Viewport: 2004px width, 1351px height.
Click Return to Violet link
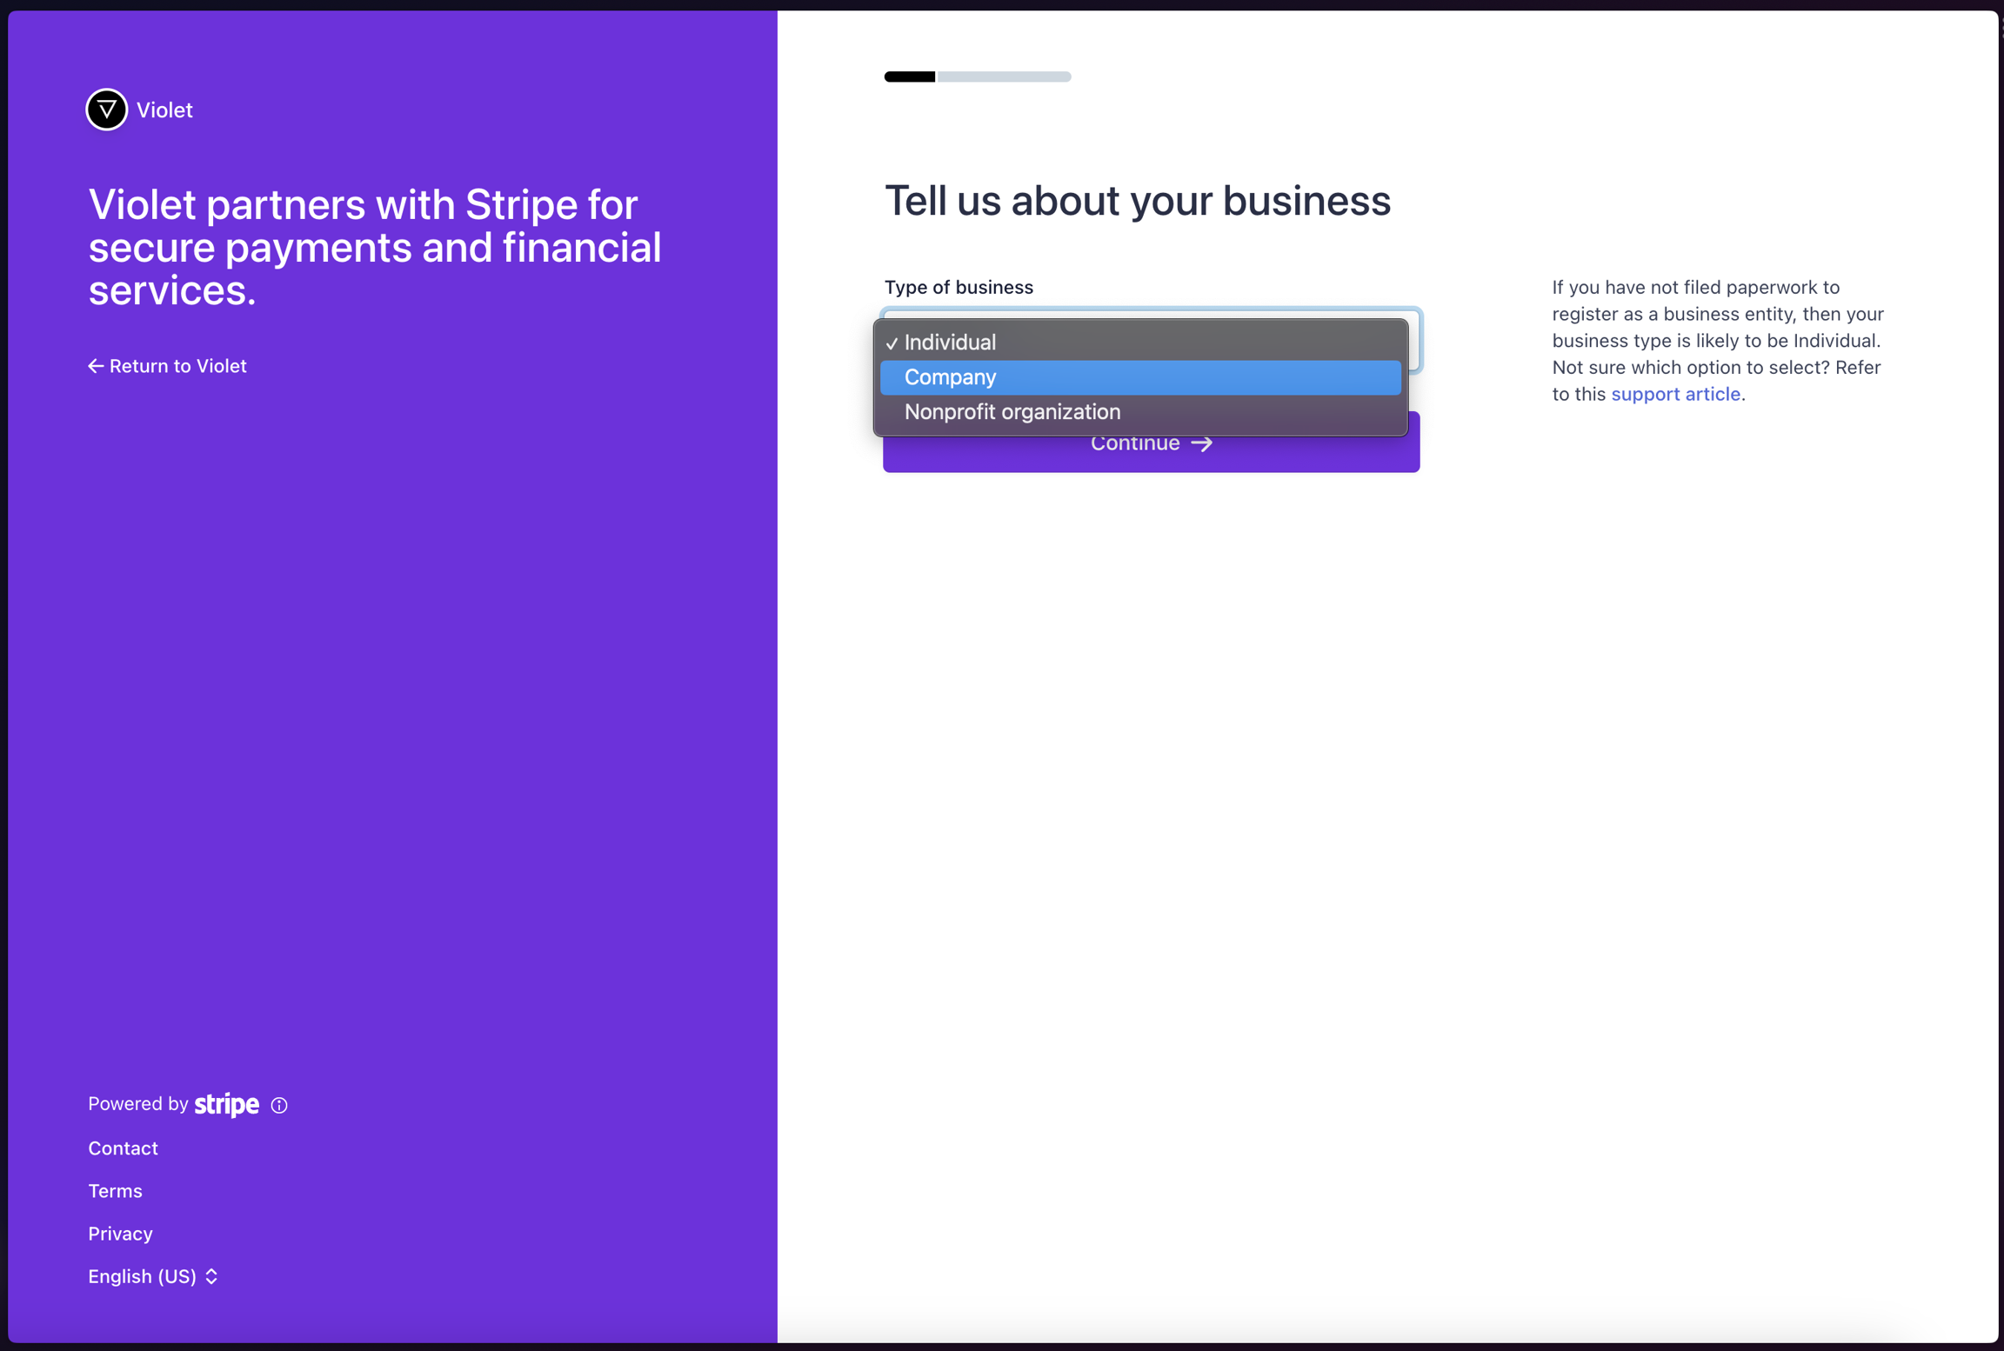click(x=177, y=366)
